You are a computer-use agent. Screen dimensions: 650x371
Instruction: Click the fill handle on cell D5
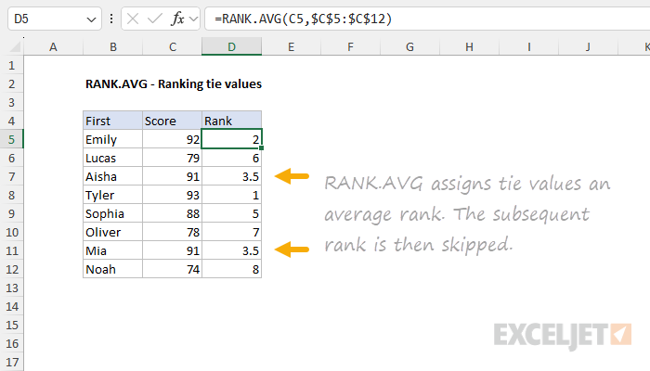262,147
